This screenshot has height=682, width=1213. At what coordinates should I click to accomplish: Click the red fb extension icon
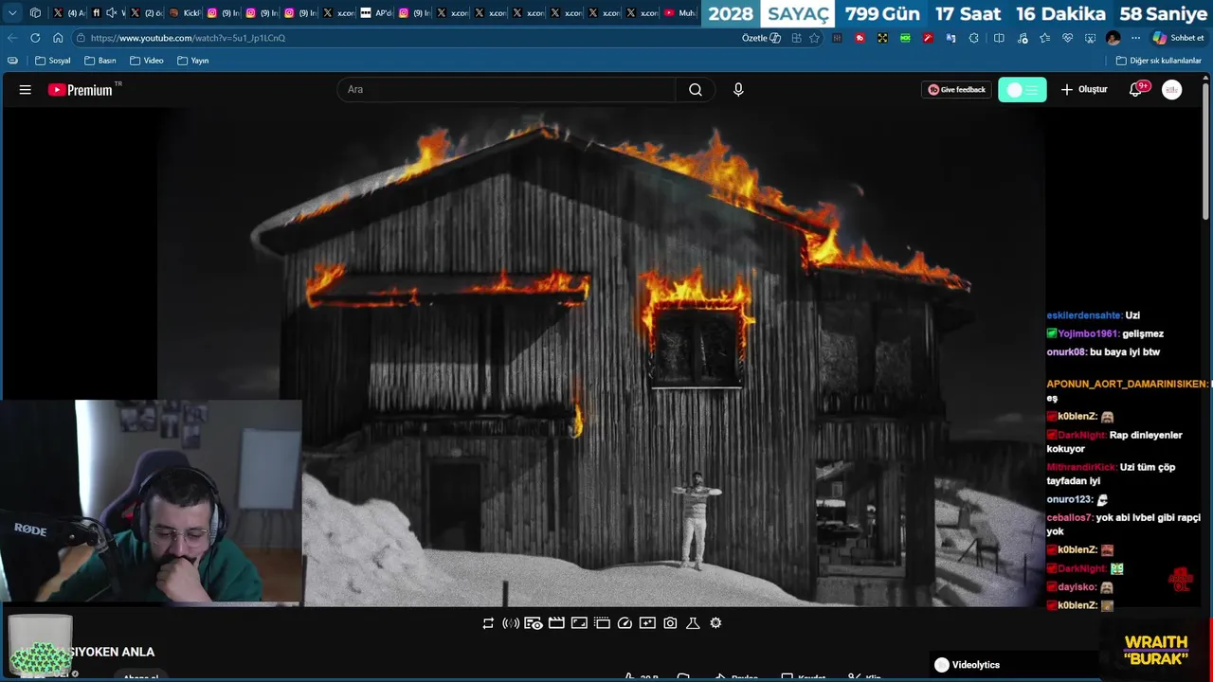tap(860, 38)
